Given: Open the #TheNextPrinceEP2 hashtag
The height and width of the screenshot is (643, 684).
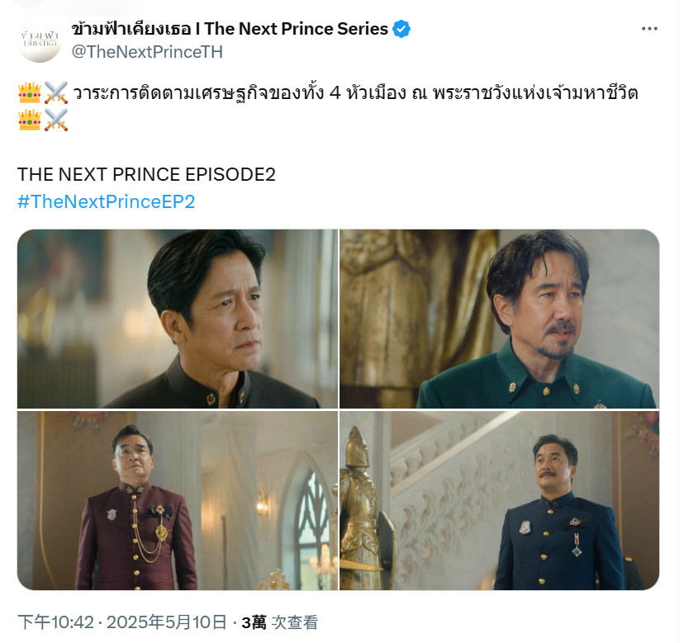Looking at the screenshot, I should (x=106, y=201).
